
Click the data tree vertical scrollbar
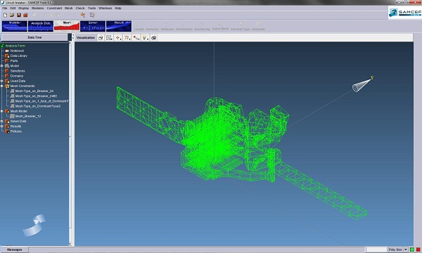70,143
